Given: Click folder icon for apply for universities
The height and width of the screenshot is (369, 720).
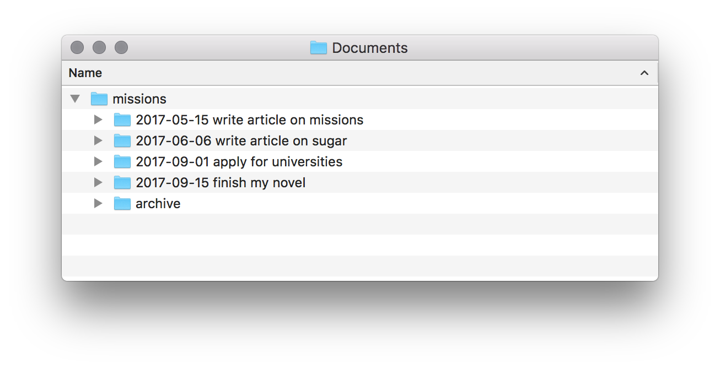Looking at the screenshot, I should pyautogui.click(x=122, y=162).
